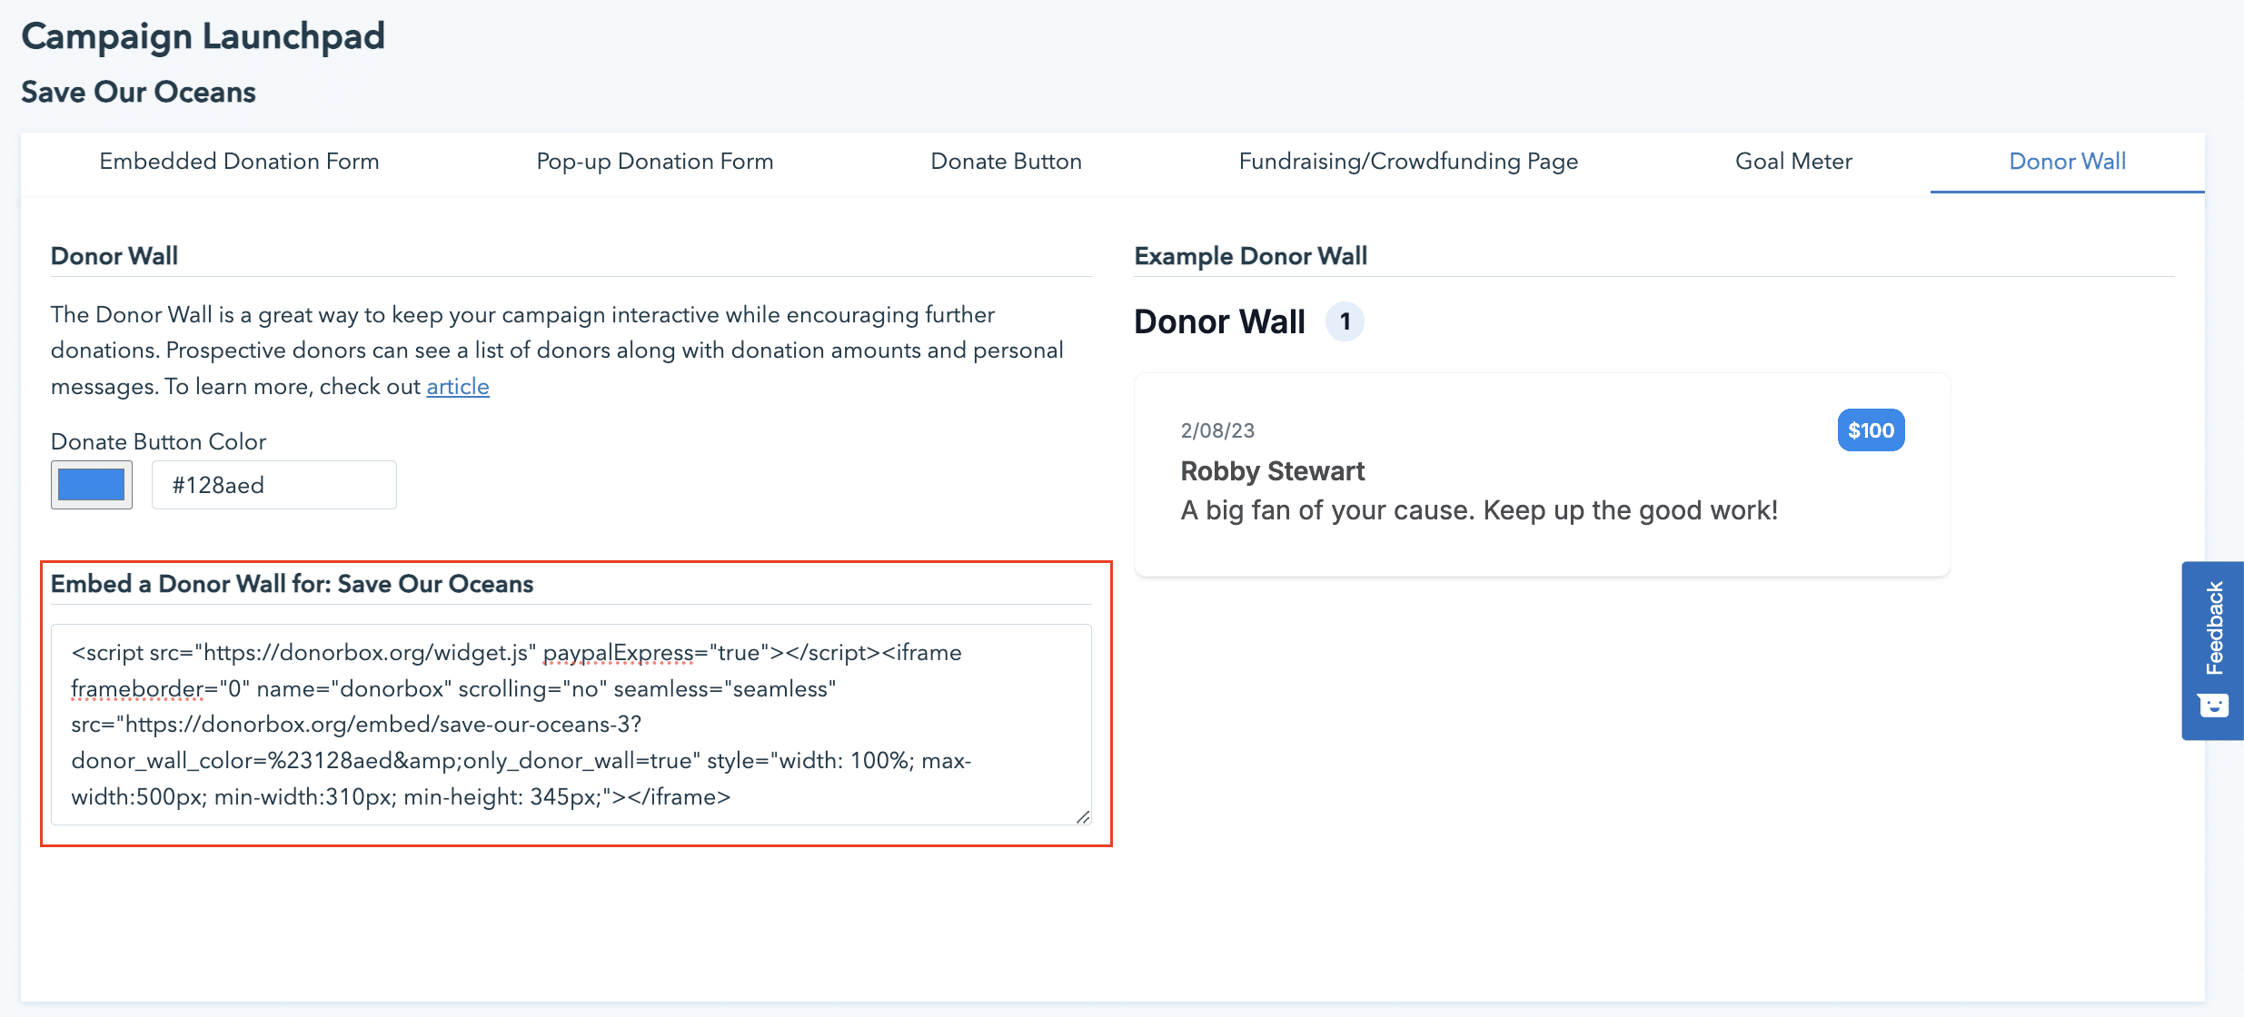The image size is (2244, 1017).
Task: Open the Goal Meter tab
Action: [x=1793, y=162]
